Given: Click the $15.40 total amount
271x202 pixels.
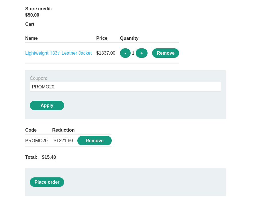Looking at the screenshot, I should click(49, 157).
